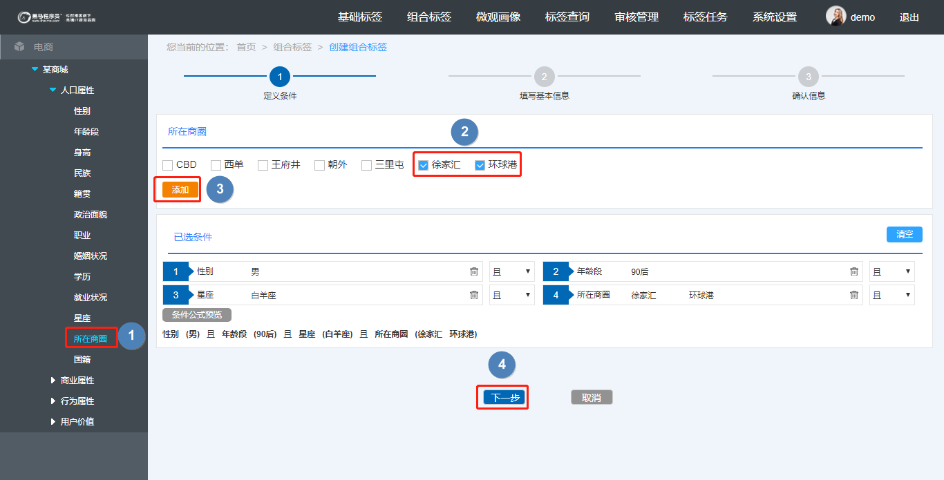
Task: Click the 取消 button
Action: click(x=592, y=397)
